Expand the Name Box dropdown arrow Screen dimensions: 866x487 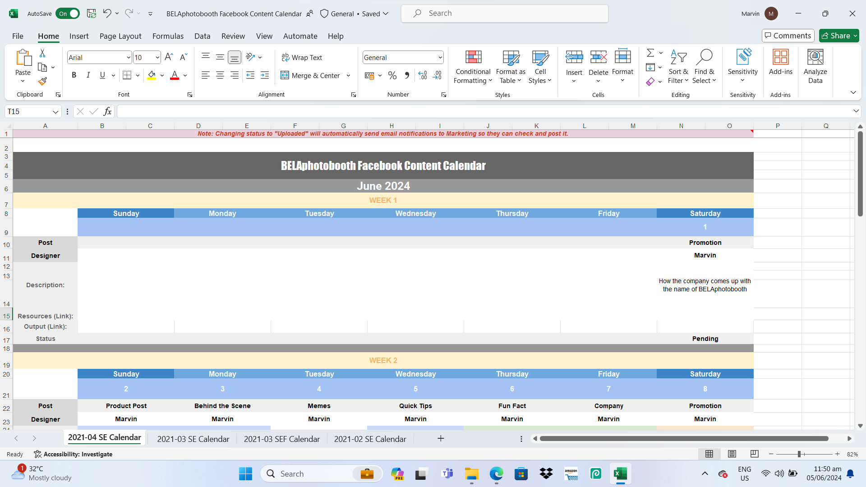55,111
